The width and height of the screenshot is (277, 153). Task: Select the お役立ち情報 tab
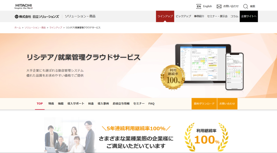(x=121, y=104)
